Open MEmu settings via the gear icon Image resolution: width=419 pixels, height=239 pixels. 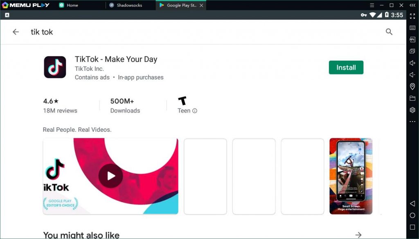[412, 110]
